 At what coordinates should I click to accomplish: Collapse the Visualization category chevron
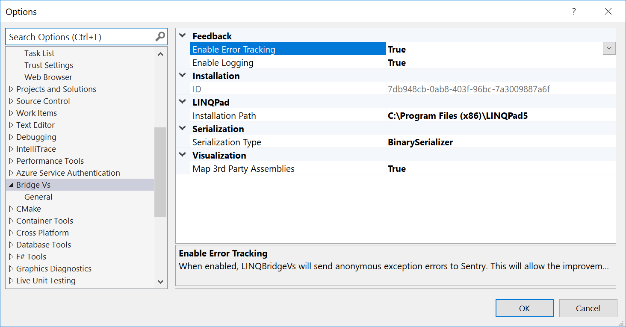pos(183,155)
